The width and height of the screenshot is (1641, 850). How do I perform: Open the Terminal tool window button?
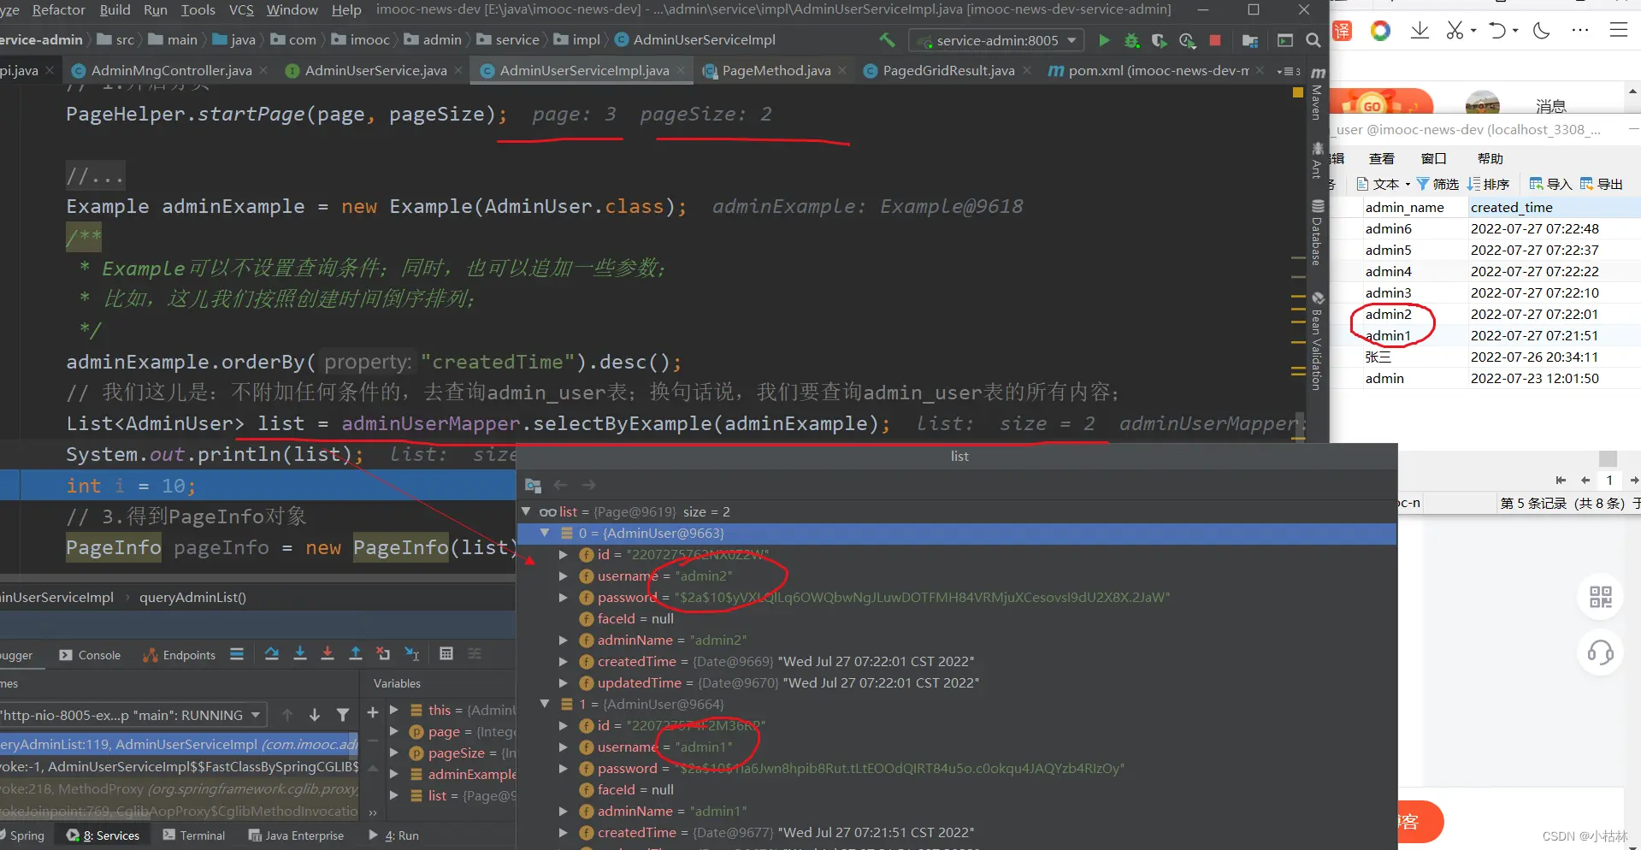point(194,835)
